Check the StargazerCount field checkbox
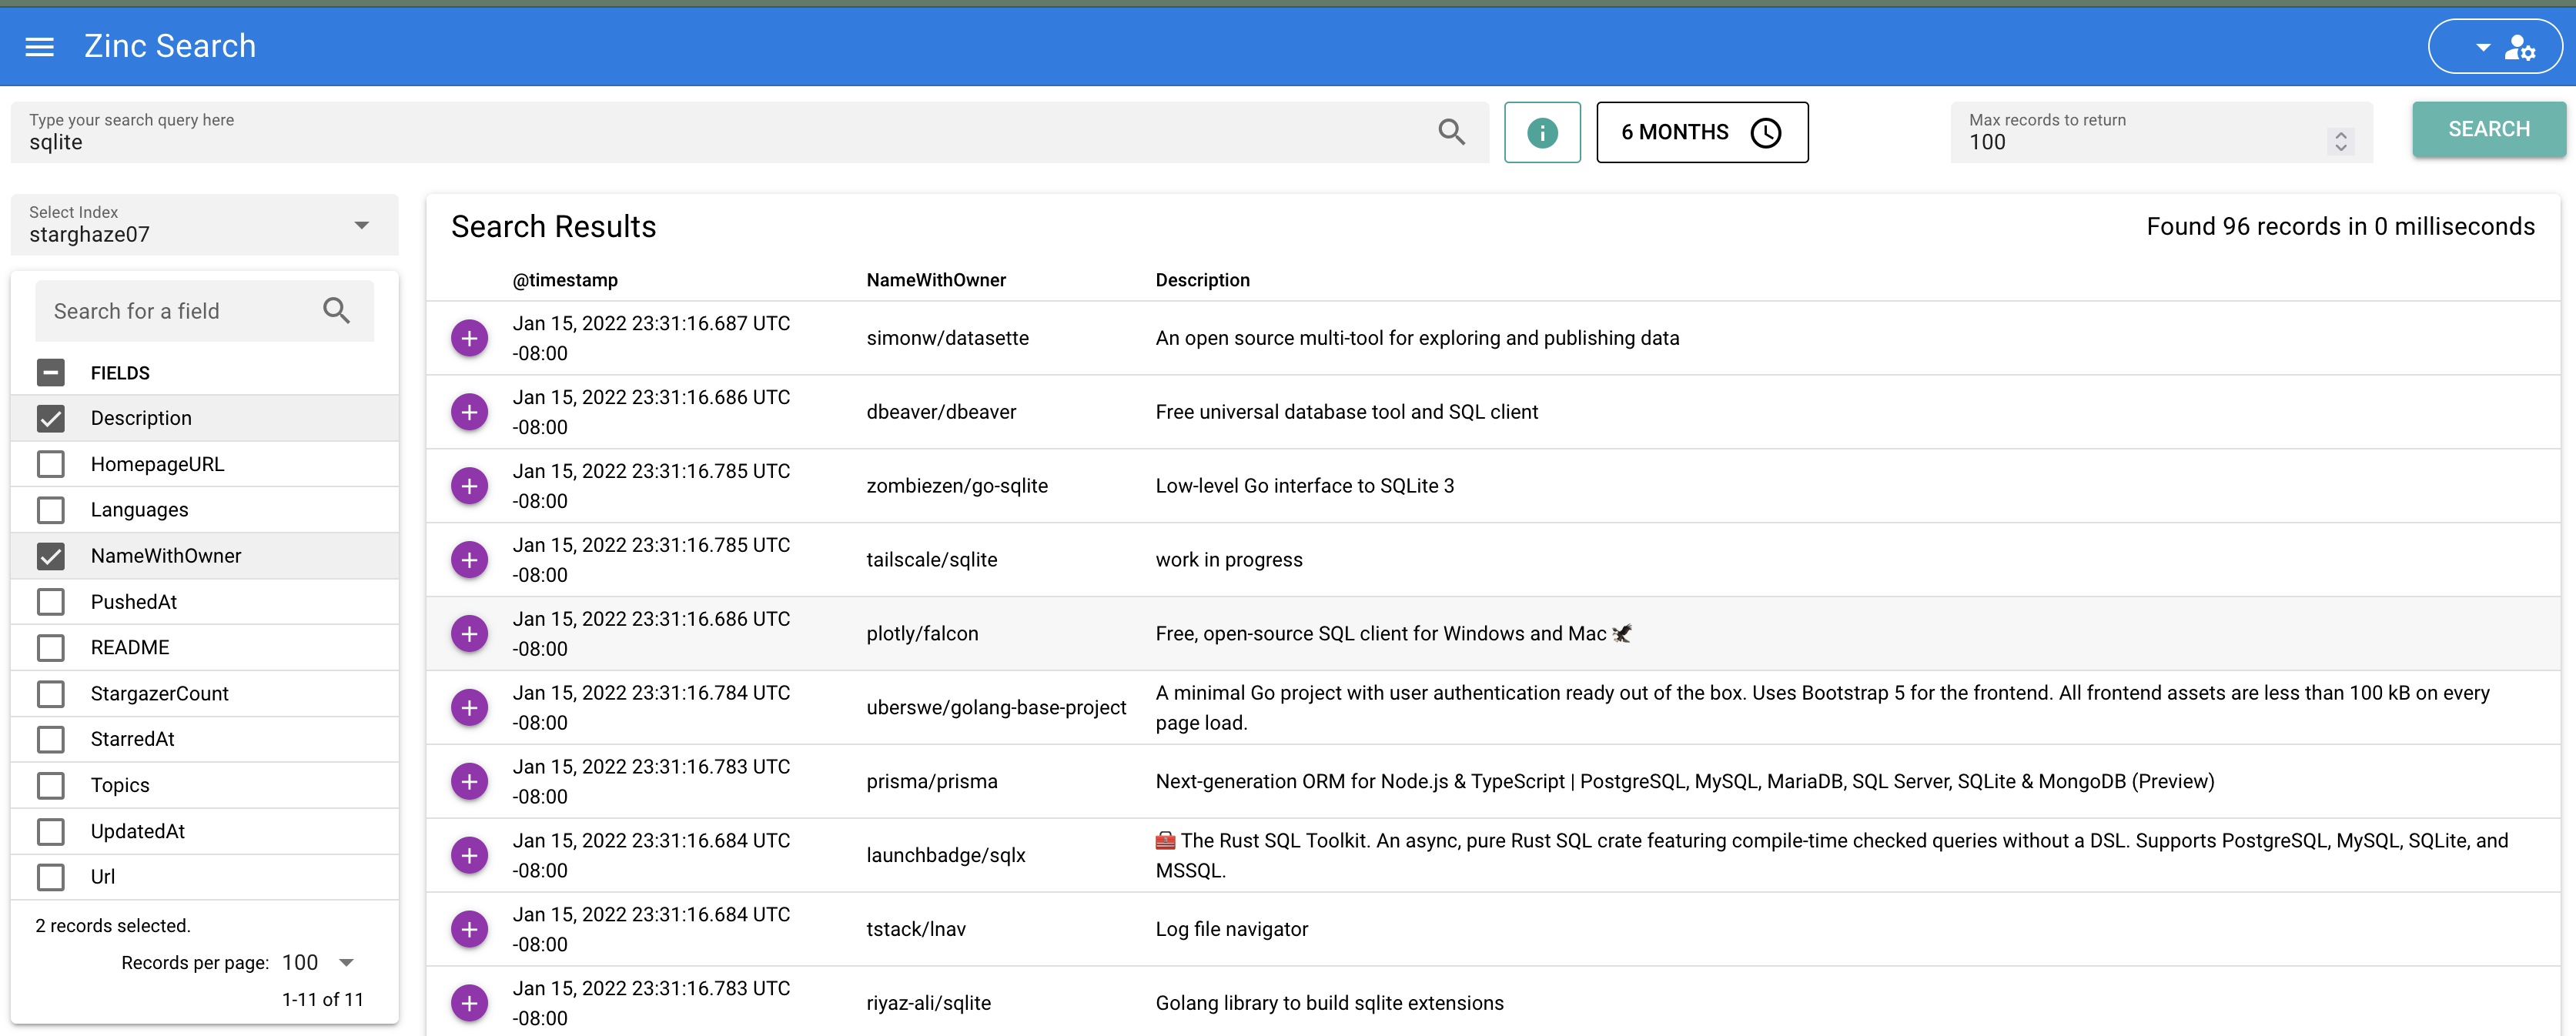Viewport: 2576px width, 1036px height. (51, 694)
